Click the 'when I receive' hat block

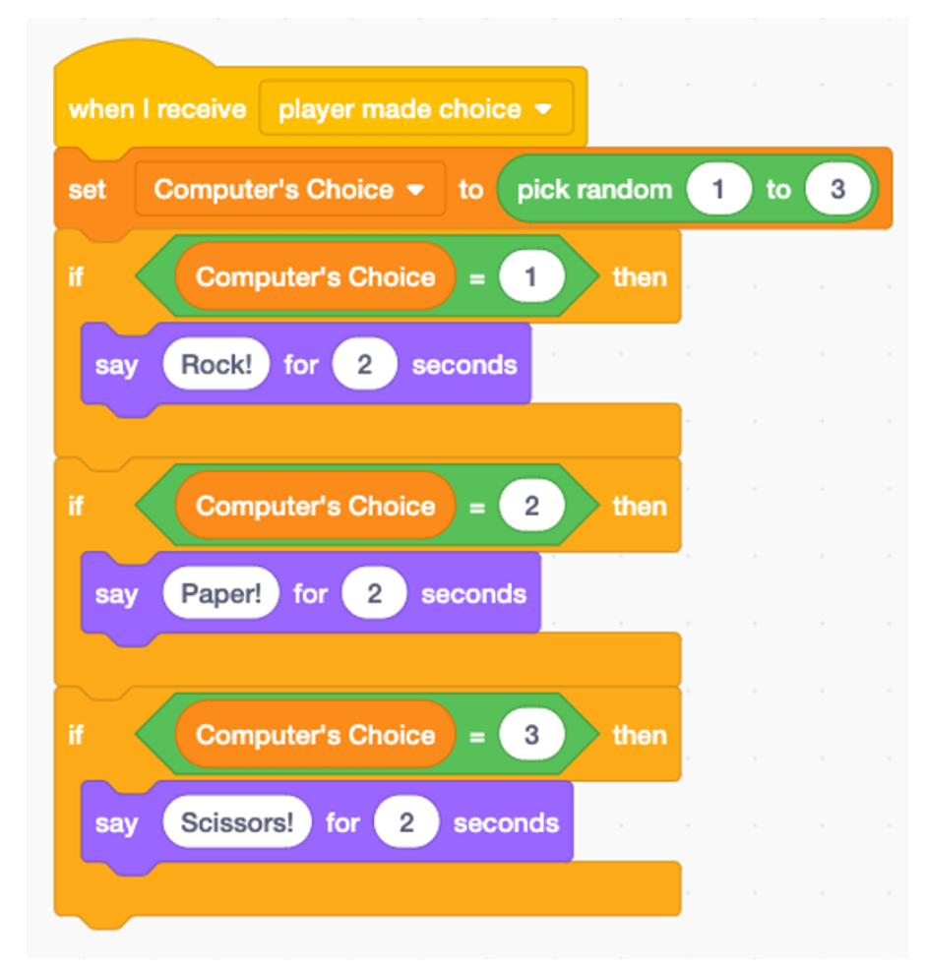click(x=155, y=108)
